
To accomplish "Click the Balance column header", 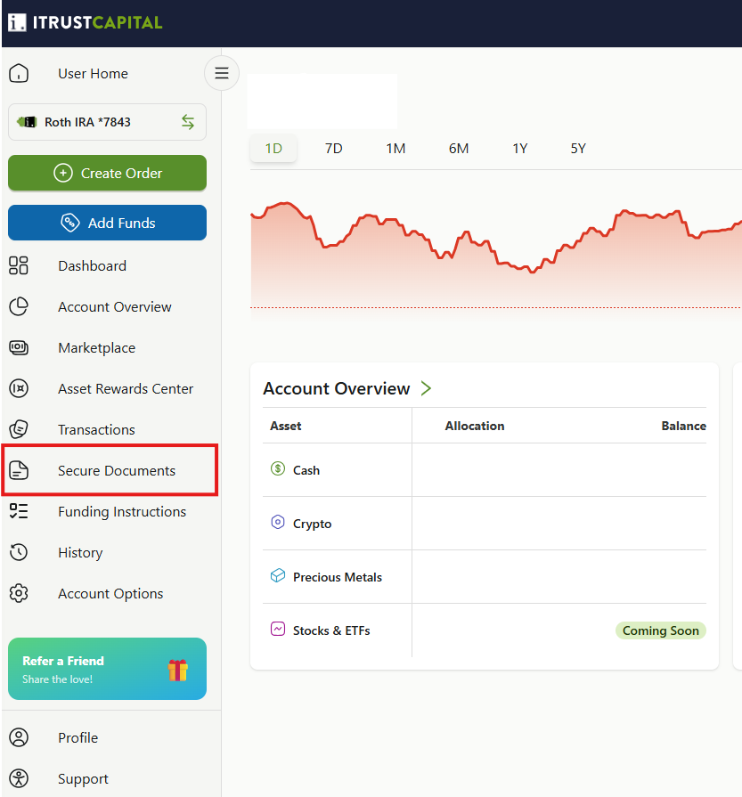I will [x=683, y=426].
